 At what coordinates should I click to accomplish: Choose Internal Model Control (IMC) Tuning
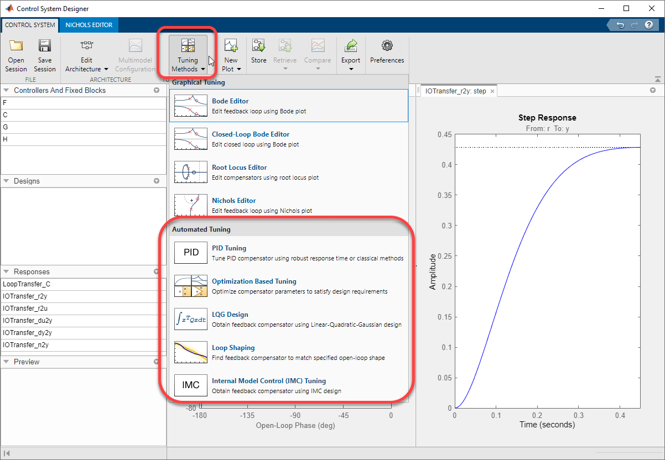(x=289, y=385)
